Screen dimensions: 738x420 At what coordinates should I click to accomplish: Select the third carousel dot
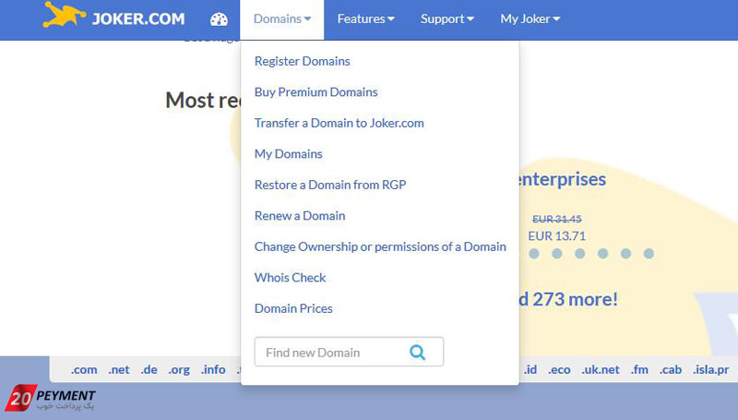click(x=580, y=254)
